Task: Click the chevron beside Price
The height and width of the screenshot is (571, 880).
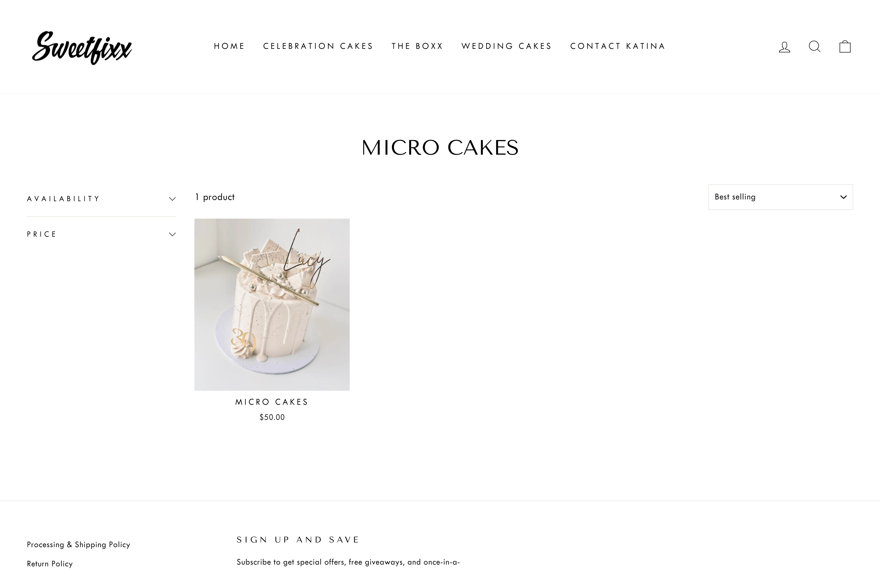Action: [172, 234]
